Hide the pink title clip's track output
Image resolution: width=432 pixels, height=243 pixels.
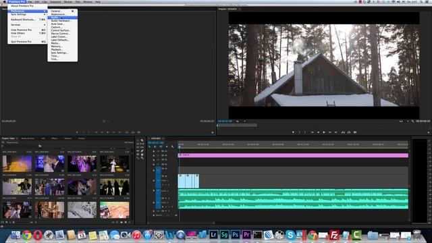click(166, 155)
